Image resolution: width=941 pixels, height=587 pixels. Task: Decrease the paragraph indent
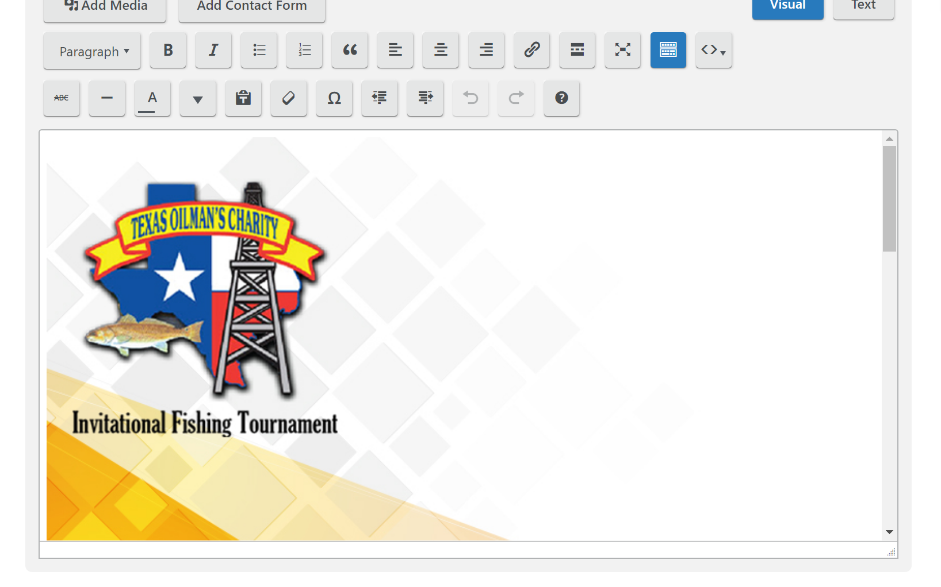(x=380, y=98)
